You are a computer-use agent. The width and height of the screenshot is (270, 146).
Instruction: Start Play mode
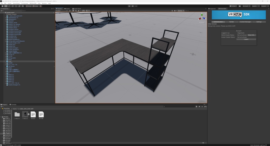coord(129,6)
